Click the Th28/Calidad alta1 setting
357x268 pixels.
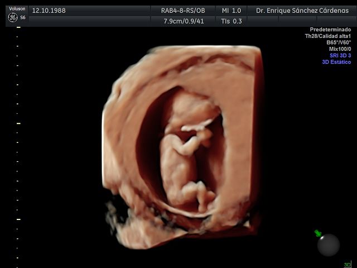(328, 36)
